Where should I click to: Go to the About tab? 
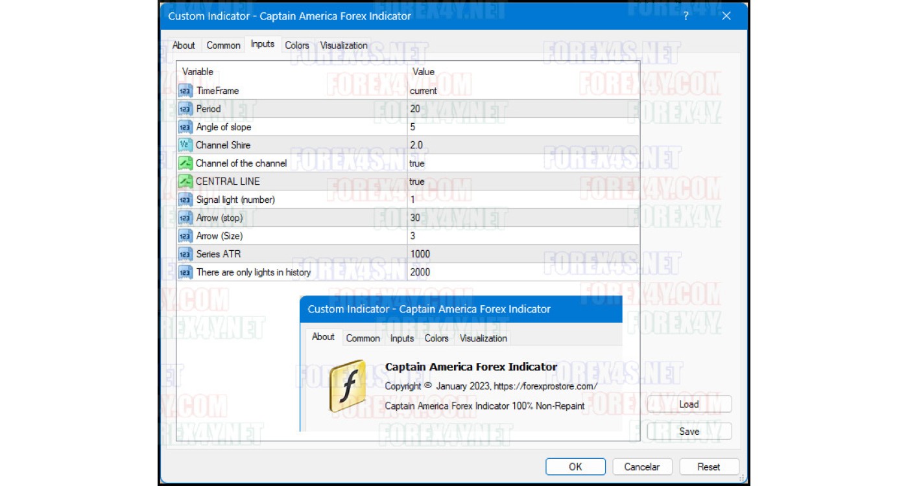point(184,45)
